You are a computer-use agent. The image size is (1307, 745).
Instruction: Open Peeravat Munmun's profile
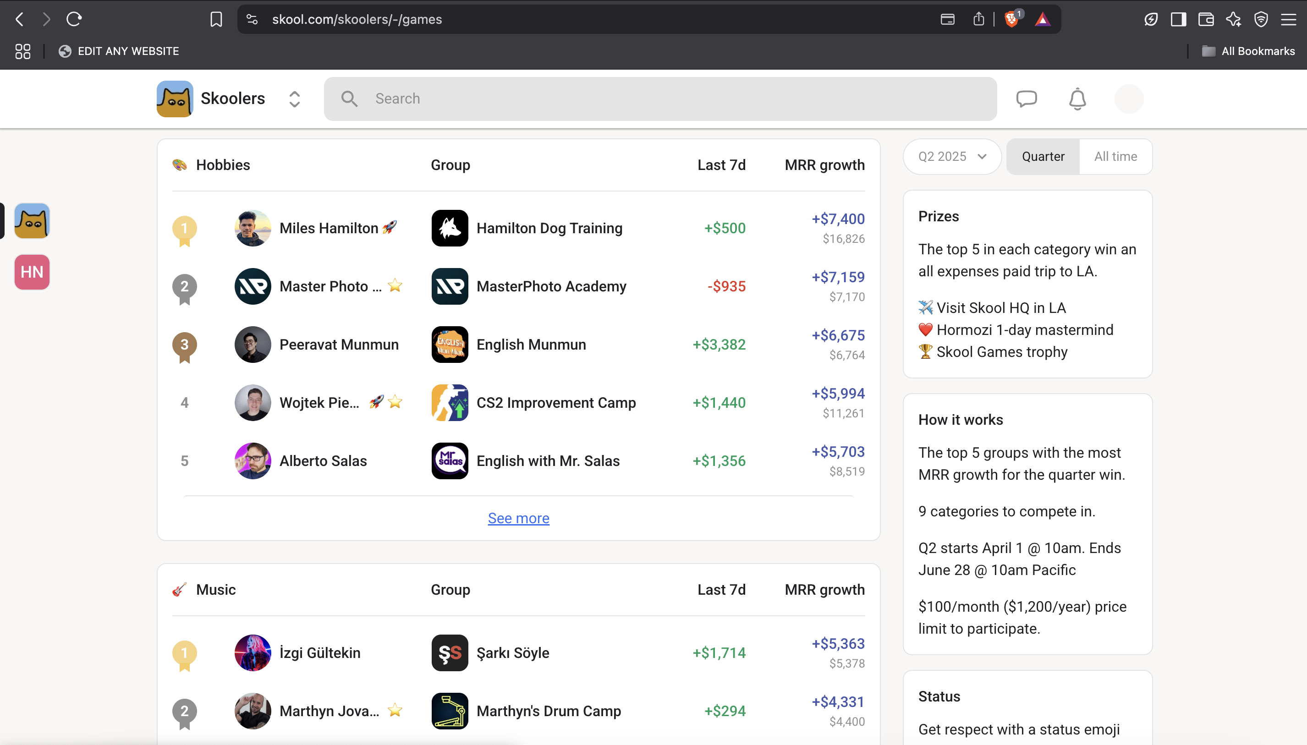[339, 345]
